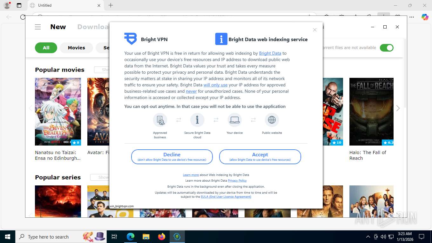Open Edge settings and more menu
The height and width of the screenshot is (243, 432).
412,17
